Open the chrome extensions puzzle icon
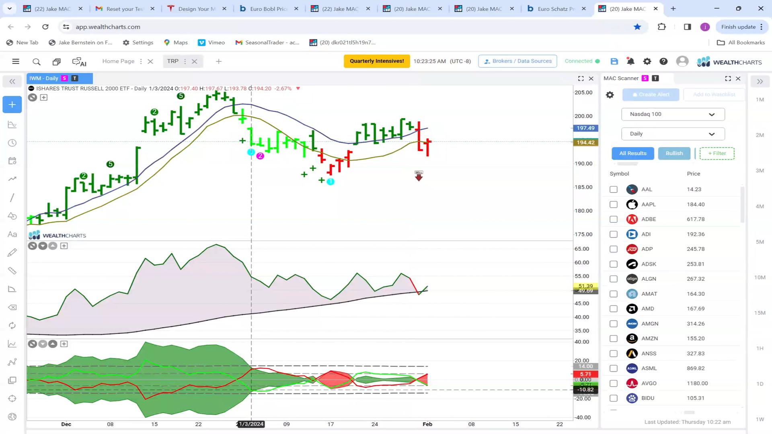772x434 pixels. [661, 27]
